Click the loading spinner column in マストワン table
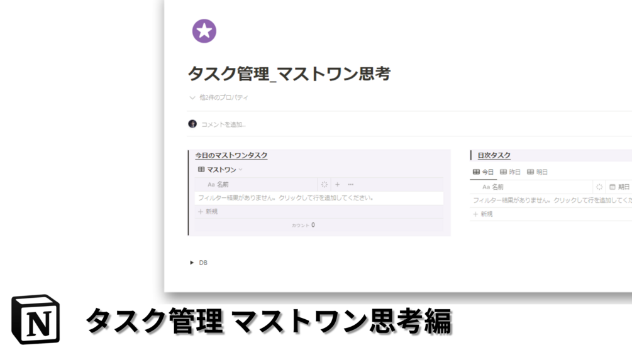 pyautogui.click(x=324, y=184)
